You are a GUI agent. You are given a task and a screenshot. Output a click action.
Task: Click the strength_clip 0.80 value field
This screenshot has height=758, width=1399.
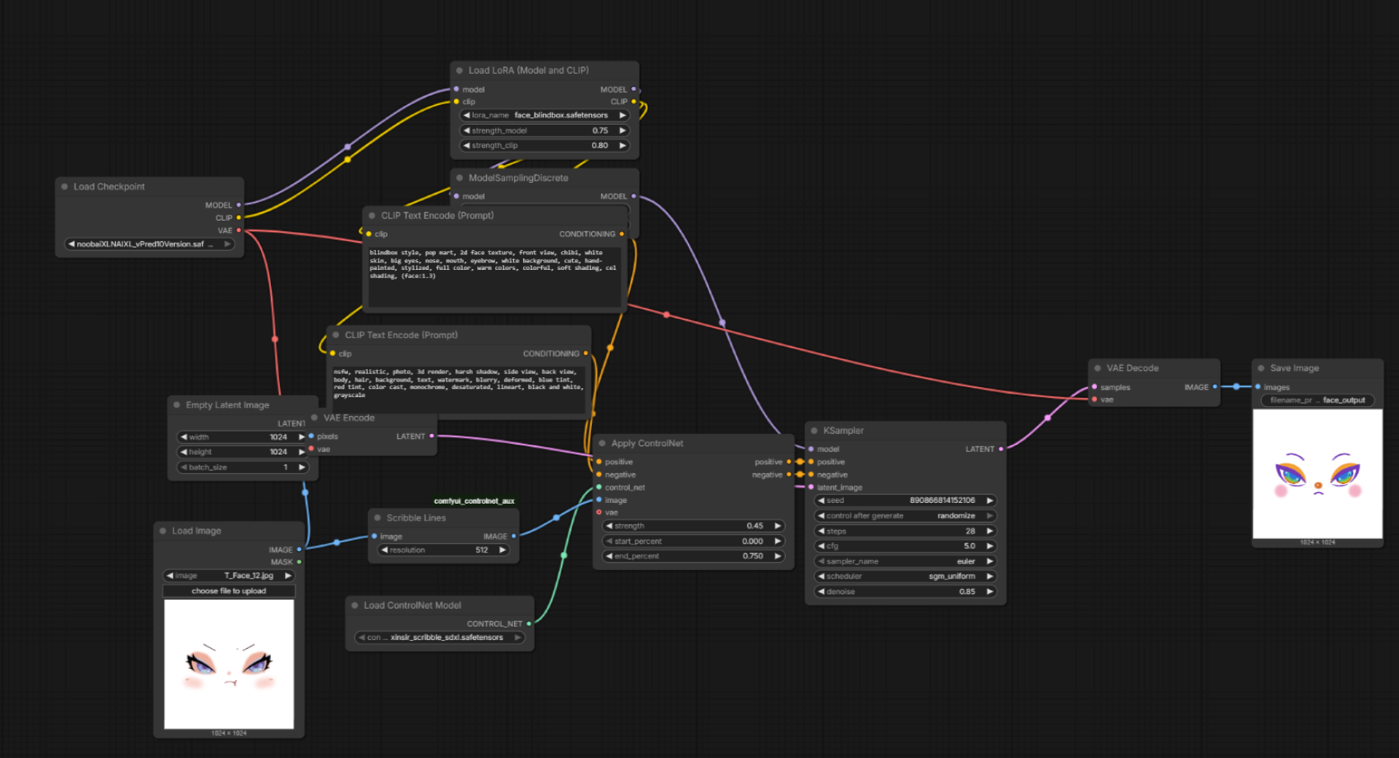(544, 145)
